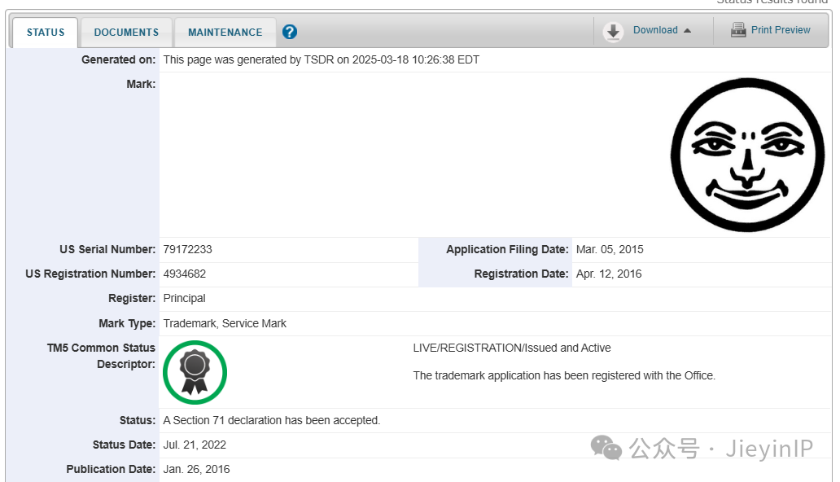Image resolution: width=840 pixels, height=482 pixels.
Task: Open the DOCUMENTS tab
Action: (x=126, y=33)
